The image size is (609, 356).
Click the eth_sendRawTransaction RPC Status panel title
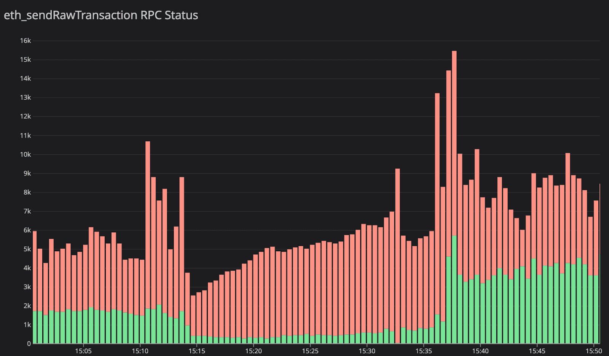(x=101, y=15)
